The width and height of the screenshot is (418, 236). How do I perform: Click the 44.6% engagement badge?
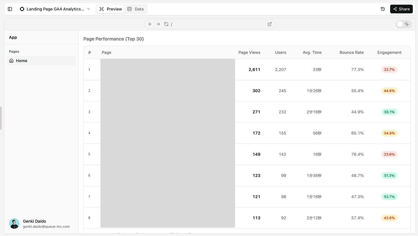(x=389, y=91)
